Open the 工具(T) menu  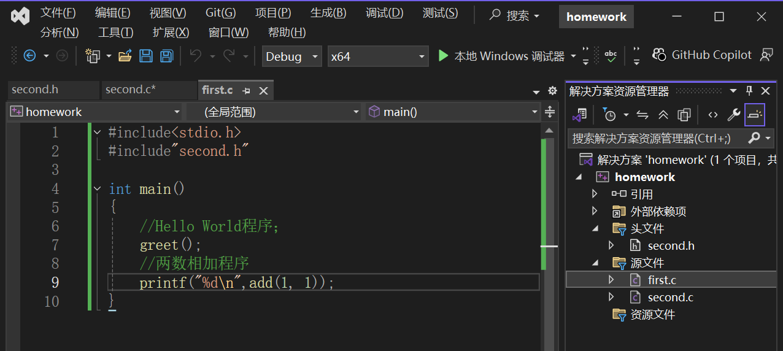coord(115,33)
